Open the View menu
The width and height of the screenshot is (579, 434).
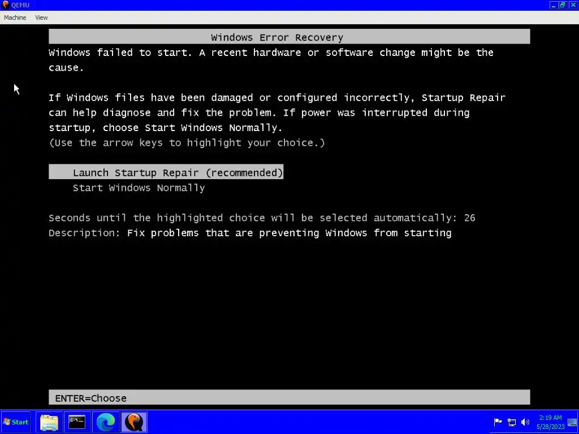pos(41,18)
